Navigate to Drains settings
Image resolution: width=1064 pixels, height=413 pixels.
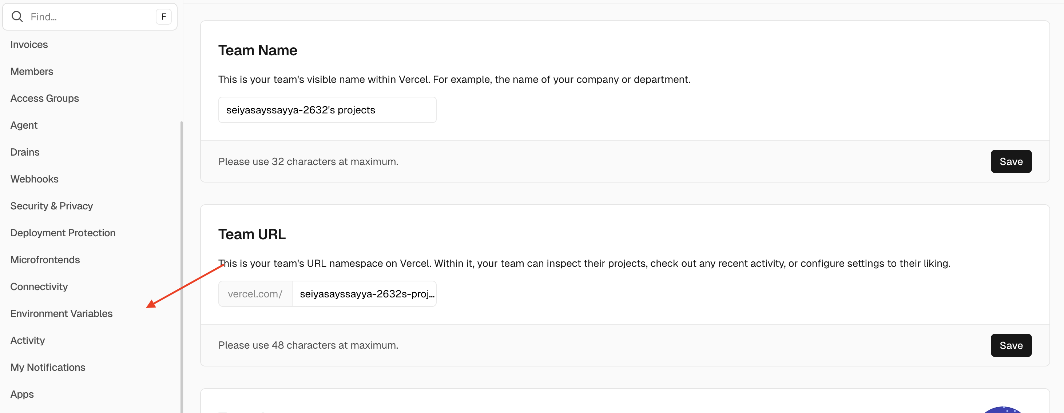pyautogui.click(x=25, y=152)
